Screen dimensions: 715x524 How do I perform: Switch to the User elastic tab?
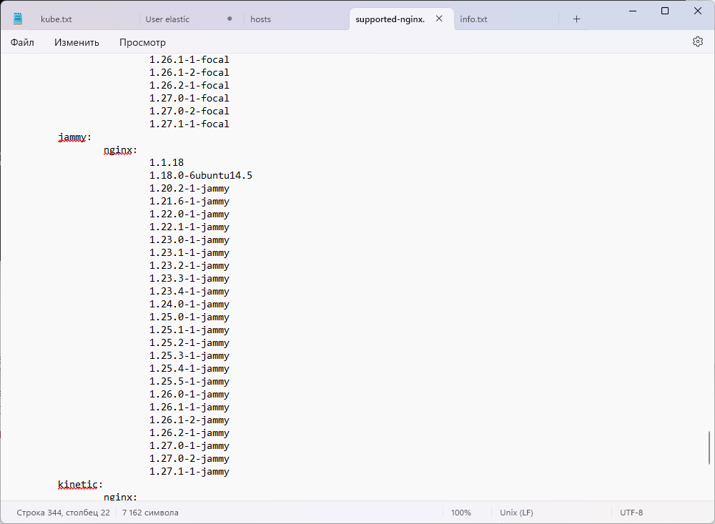[x=167, y=19]
